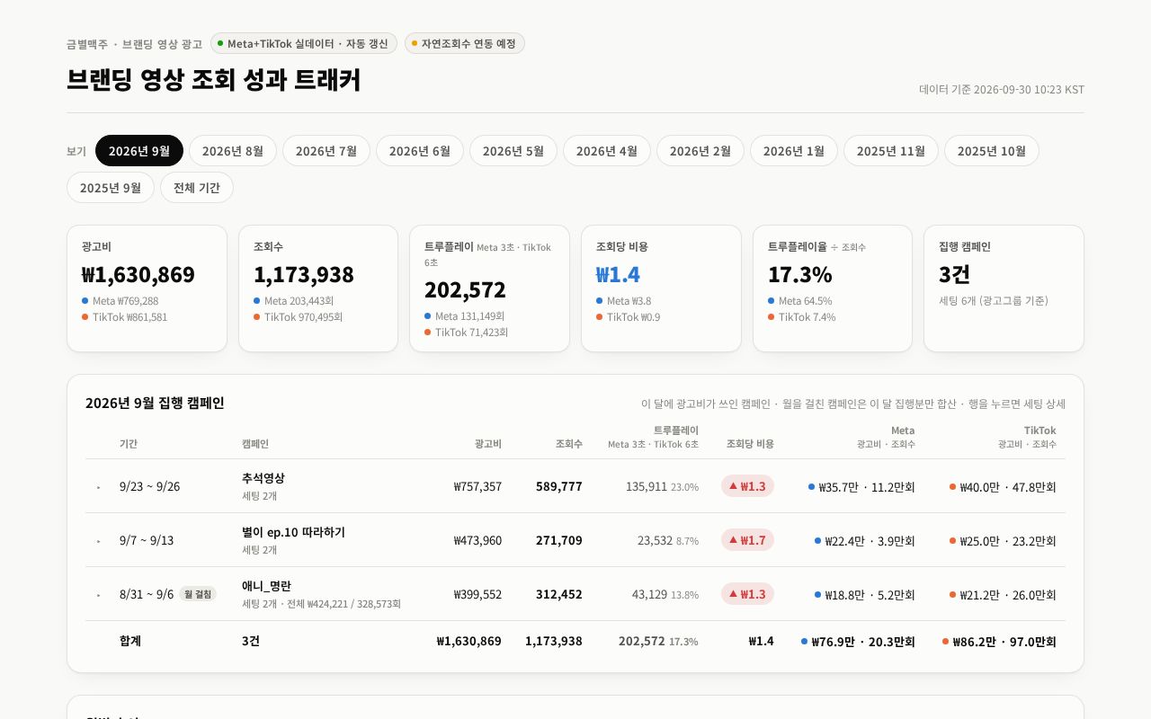
Task: Click the 2026년 9월 집행 캠페인 heading
Action: tap(155, 403)
